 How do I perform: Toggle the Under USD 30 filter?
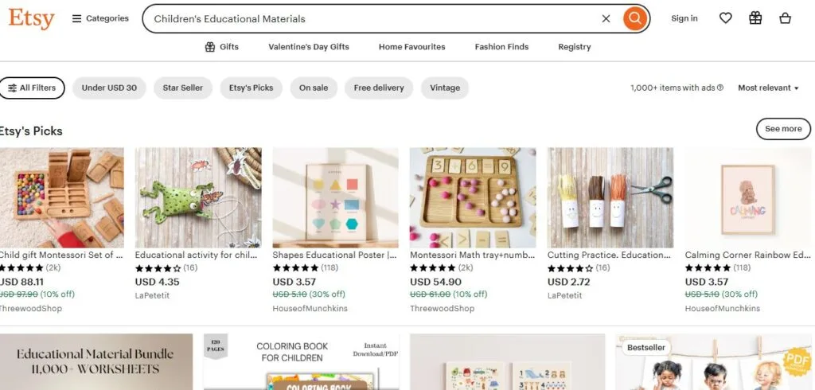click(109, 88)
